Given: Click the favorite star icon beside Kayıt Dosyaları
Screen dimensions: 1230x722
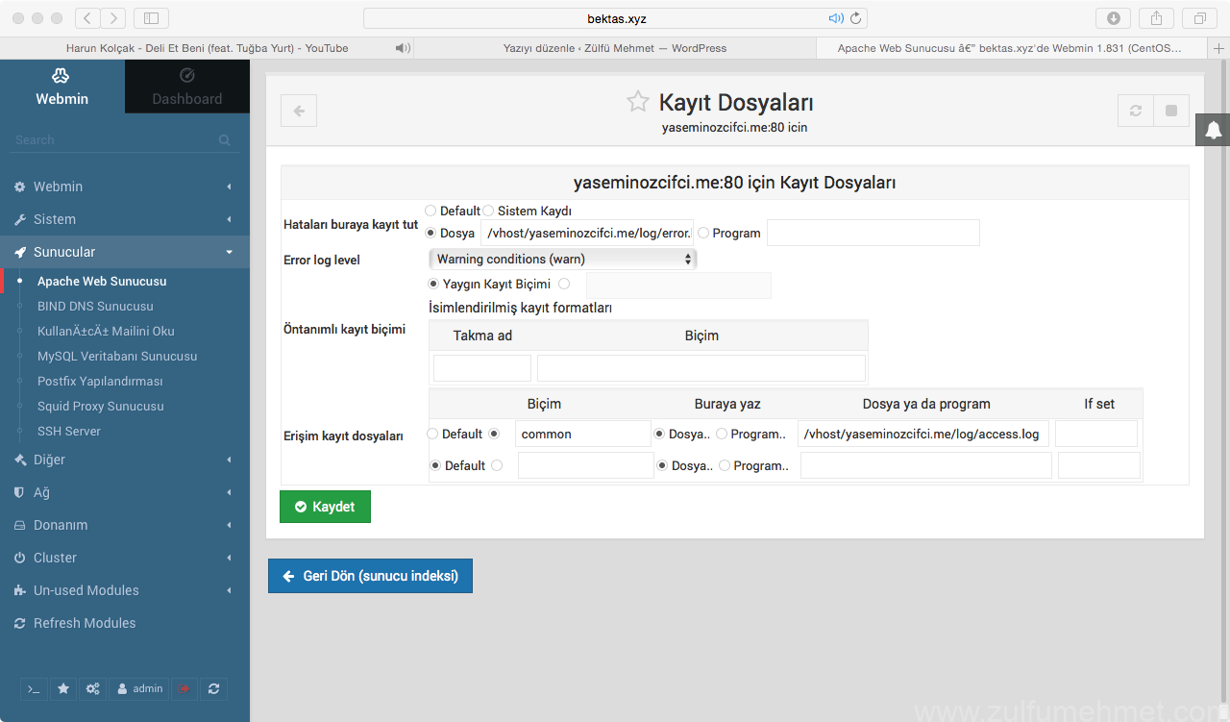Looking at the screenshot, I should point(637,101).
